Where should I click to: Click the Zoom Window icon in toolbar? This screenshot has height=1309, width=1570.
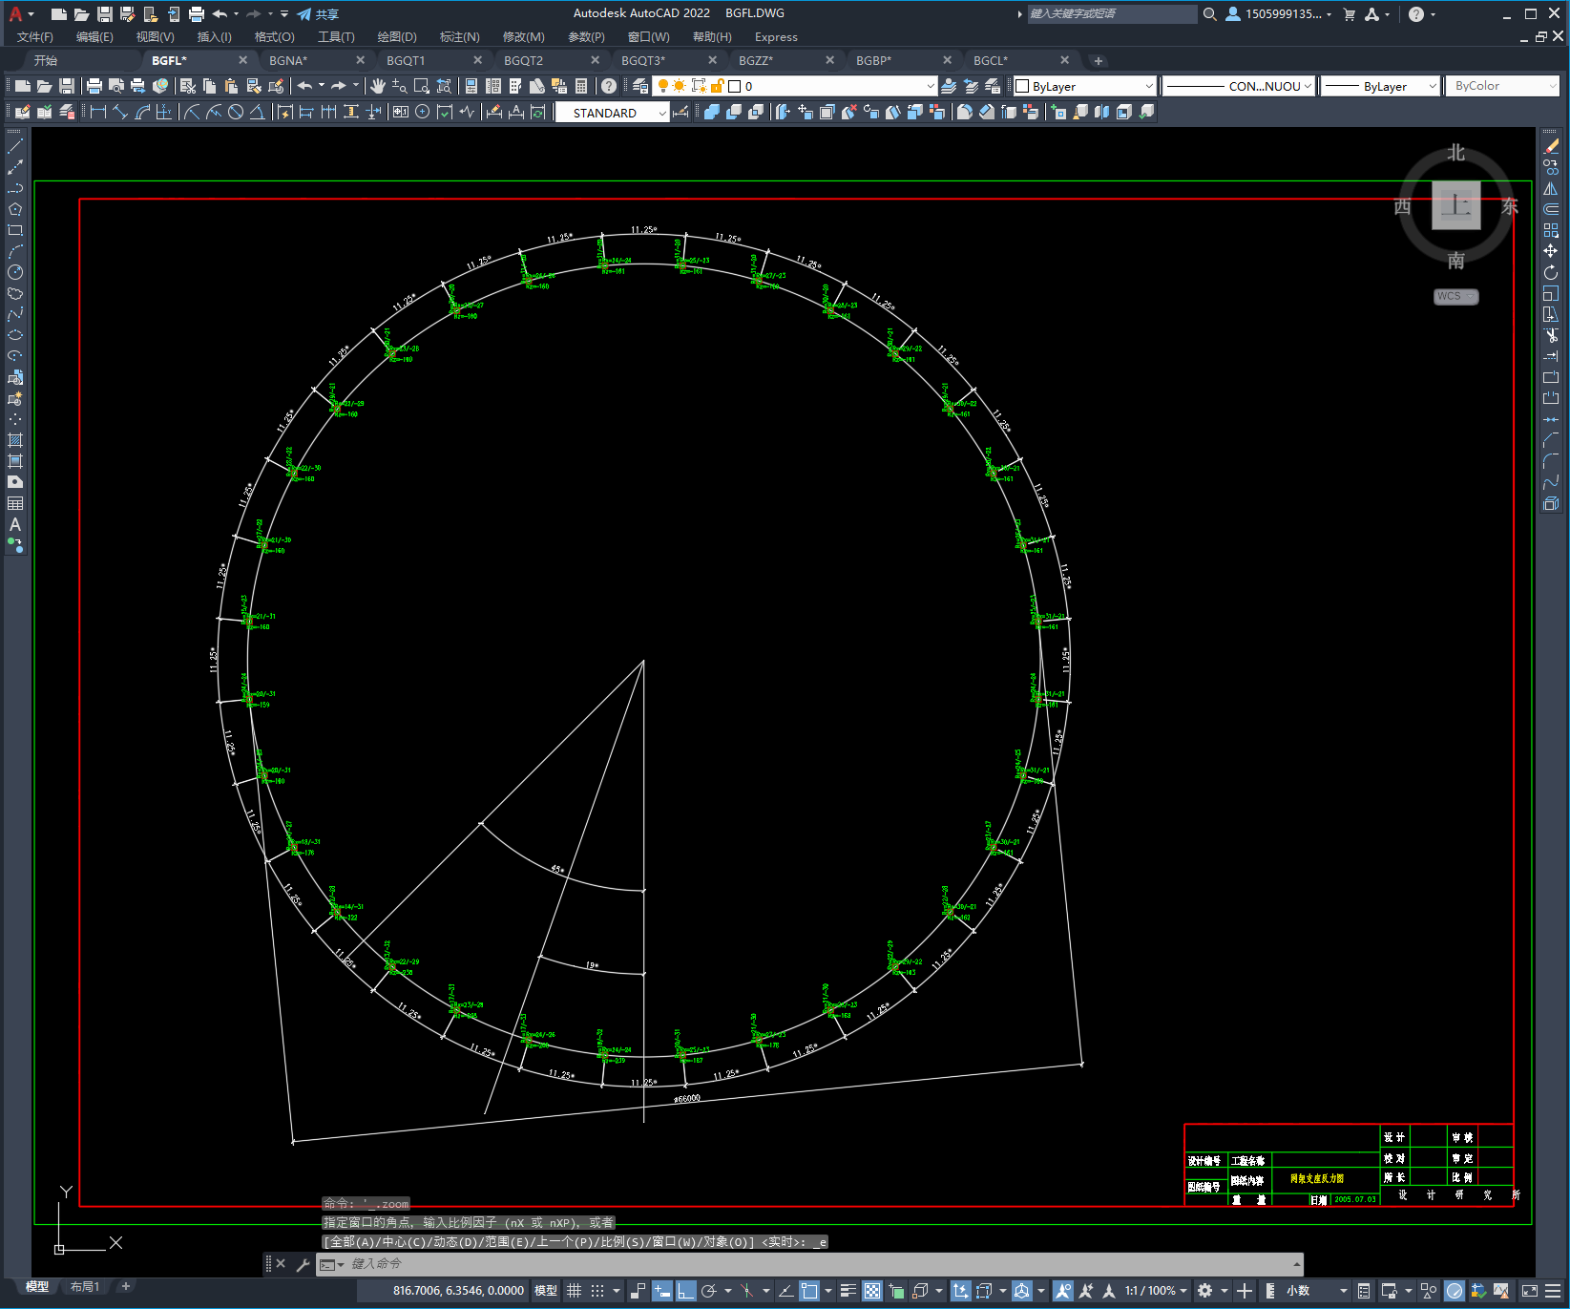click(422, 86)
